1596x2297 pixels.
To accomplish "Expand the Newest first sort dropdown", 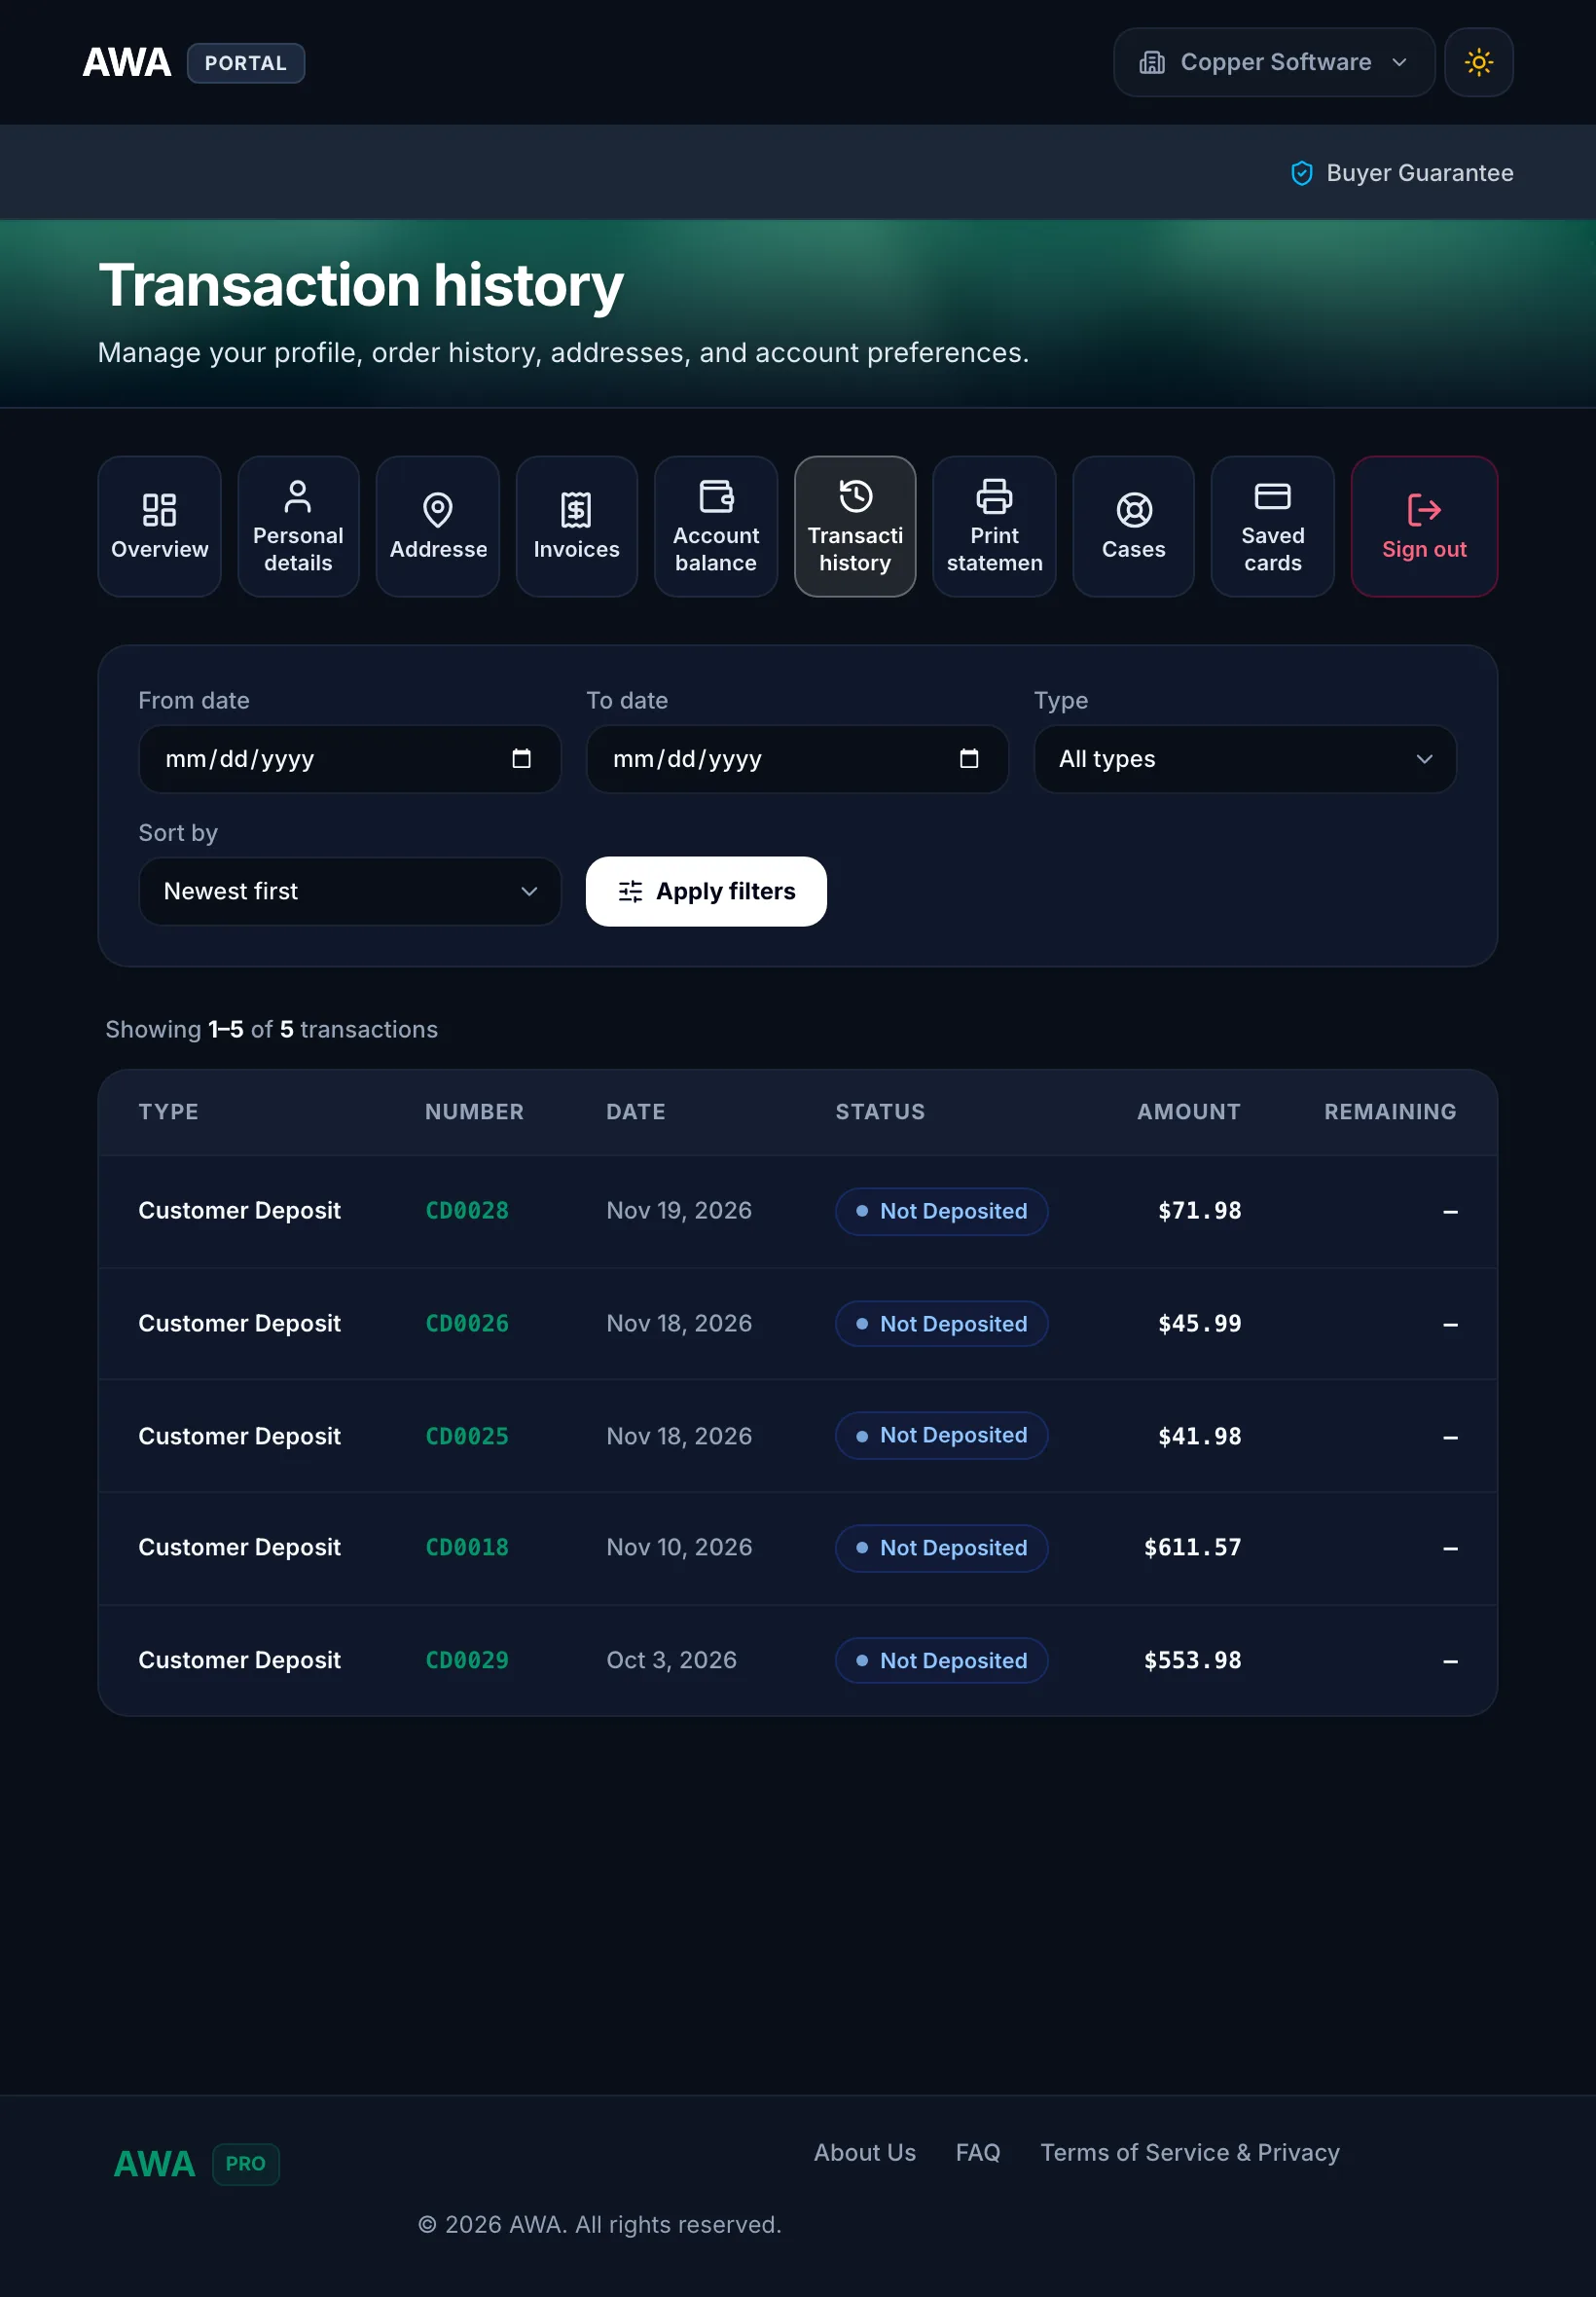I will point(349,891).
